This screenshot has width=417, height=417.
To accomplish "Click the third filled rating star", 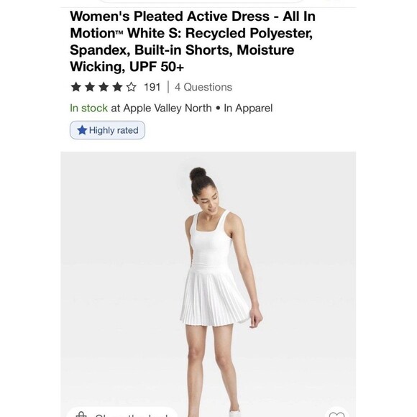I will pyautogui.click(x=104, y=87).
